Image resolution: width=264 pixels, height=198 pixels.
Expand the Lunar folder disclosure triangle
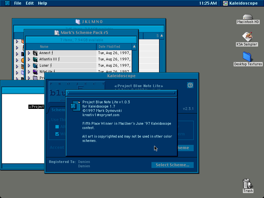29,65
